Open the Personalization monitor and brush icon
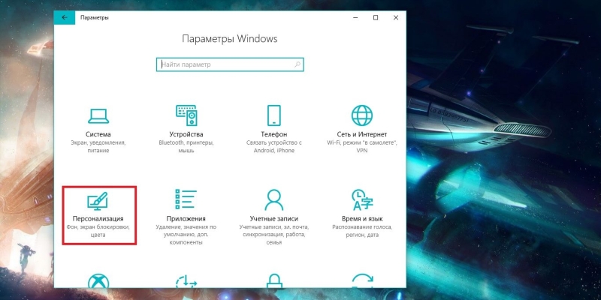 point(98,201)
